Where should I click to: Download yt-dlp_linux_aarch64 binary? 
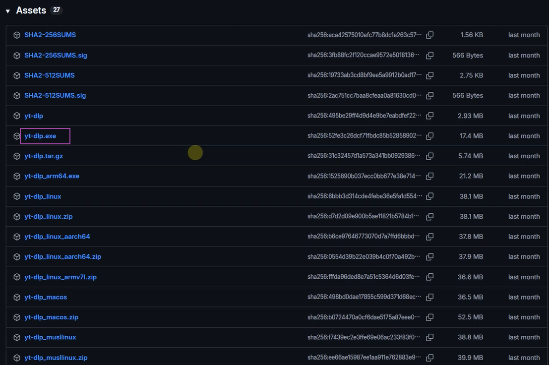pos(57,237)
